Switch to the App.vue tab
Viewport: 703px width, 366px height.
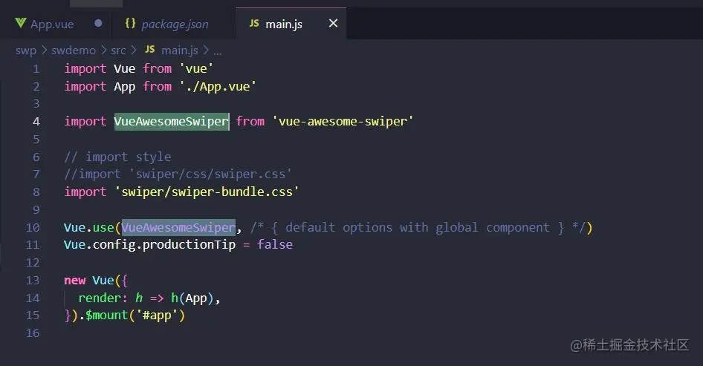click(x=51, y=24)
